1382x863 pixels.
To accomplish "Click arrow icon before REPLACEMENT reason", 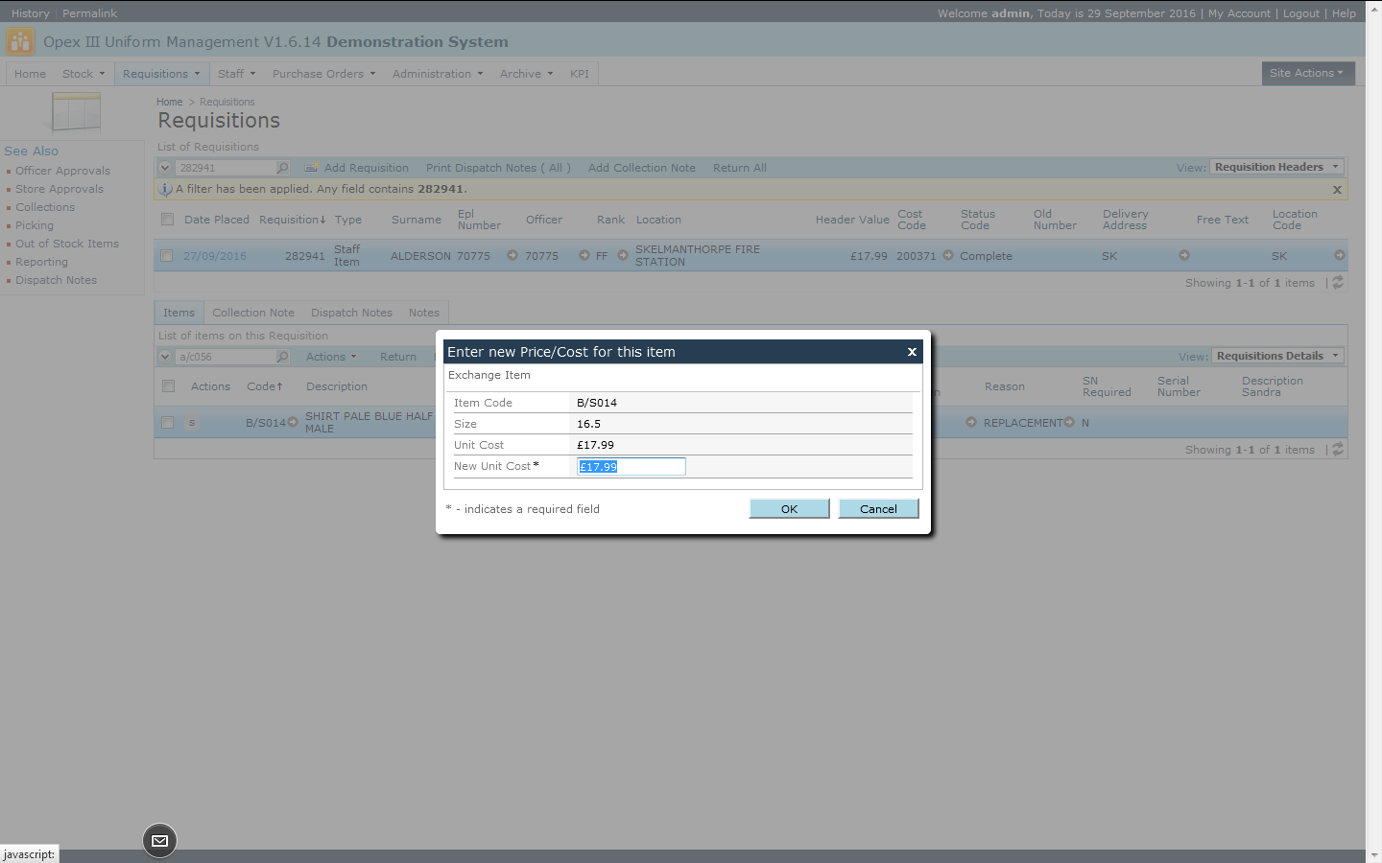I will coord(971,422).
